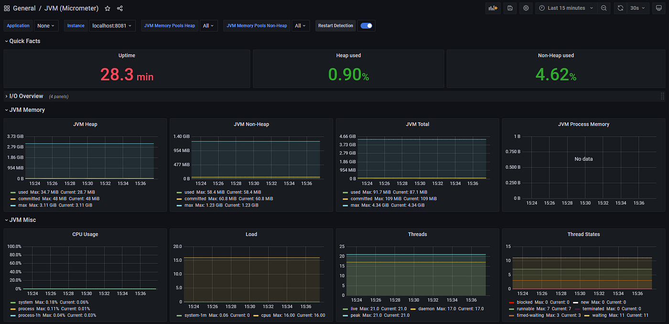Screen dimensions: 669x324
Task: Toggle Thread States timed-waiting legend series
Action: (x=530, y=315)
